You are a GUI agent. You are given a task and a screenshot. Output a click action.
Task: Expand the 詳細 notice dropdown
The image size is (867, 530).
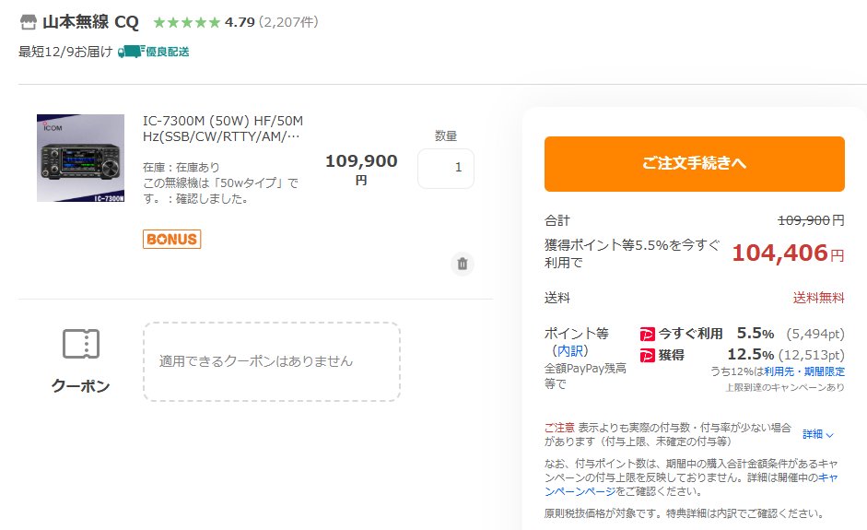tap(817, 434)
